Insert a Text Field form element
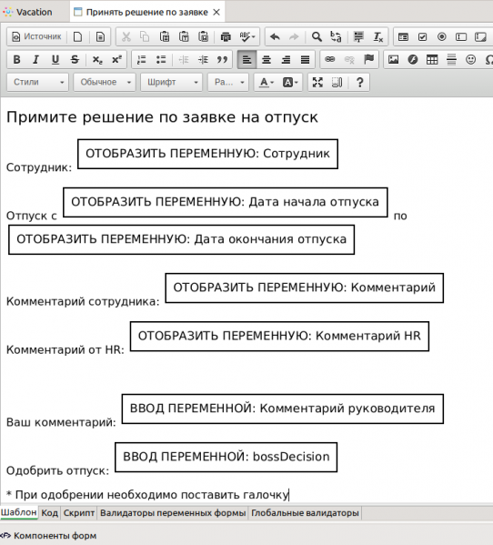This screenshot has height=545, width=493. click(461, 36)
